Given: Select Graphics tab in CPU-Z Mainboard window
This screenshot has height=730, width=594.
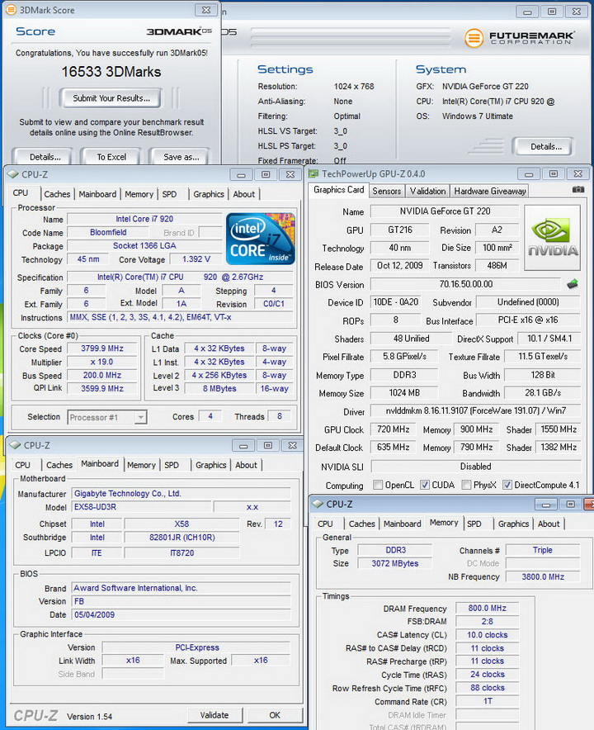Looking at the screenshot, I should coord(210,465).
